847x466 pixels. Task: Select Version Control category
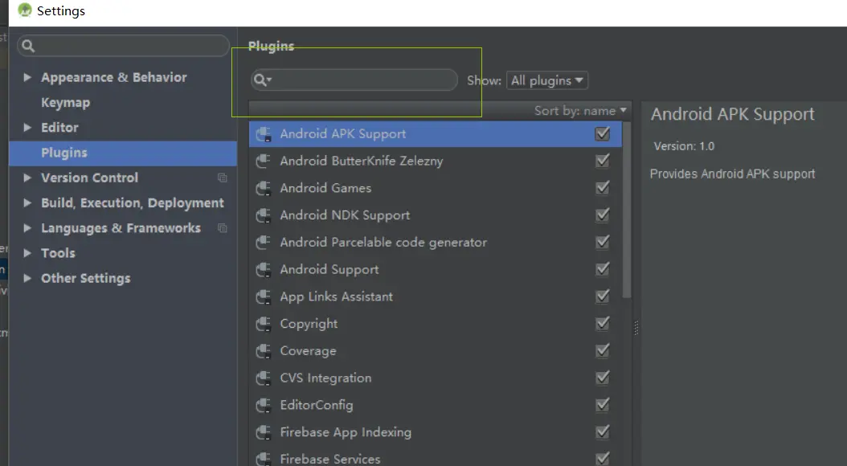90,178
